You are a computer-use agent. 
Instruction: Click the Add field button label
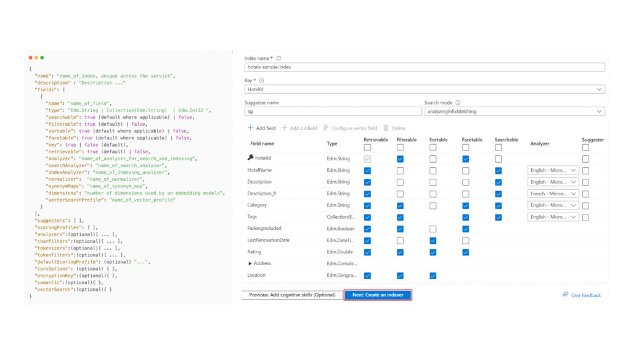coord(266,128)
